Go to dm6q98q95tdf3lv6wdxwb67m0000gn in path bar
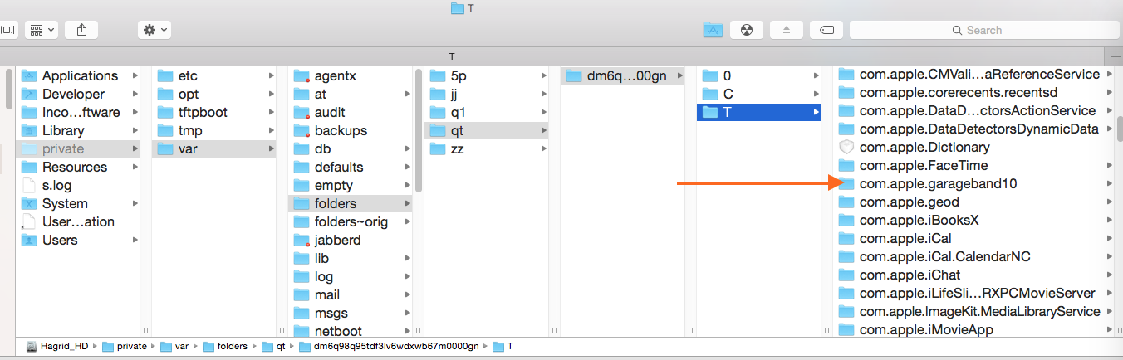This screenshot has height=360, width=1123. [x=389, y=346]
